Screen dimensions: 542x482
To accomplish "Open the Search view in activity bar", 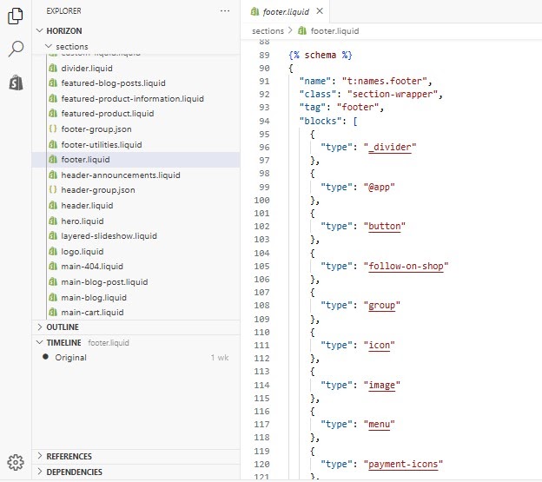I will (x=16, y=49).
